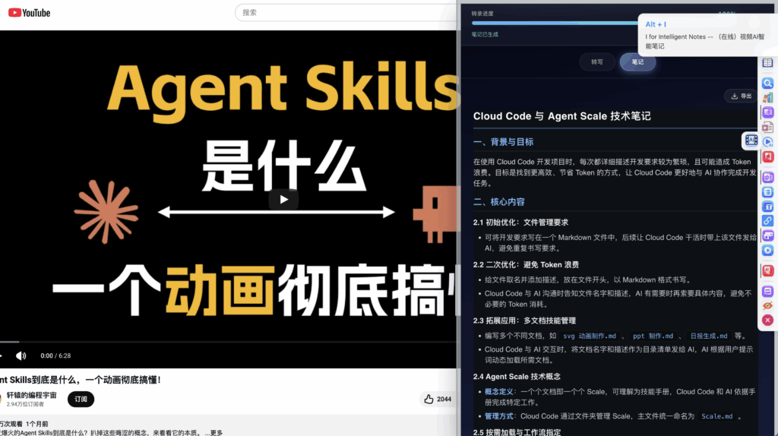Screen dimensions: 778x436
Task: Click the video title under the player
Action: (81, 380)
